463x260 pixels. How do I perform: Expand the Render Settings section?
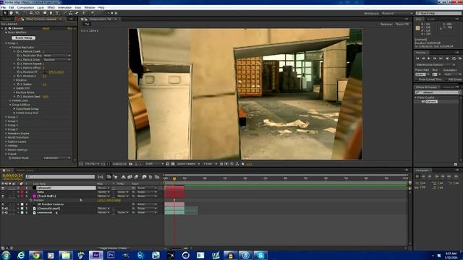[6, 150]
